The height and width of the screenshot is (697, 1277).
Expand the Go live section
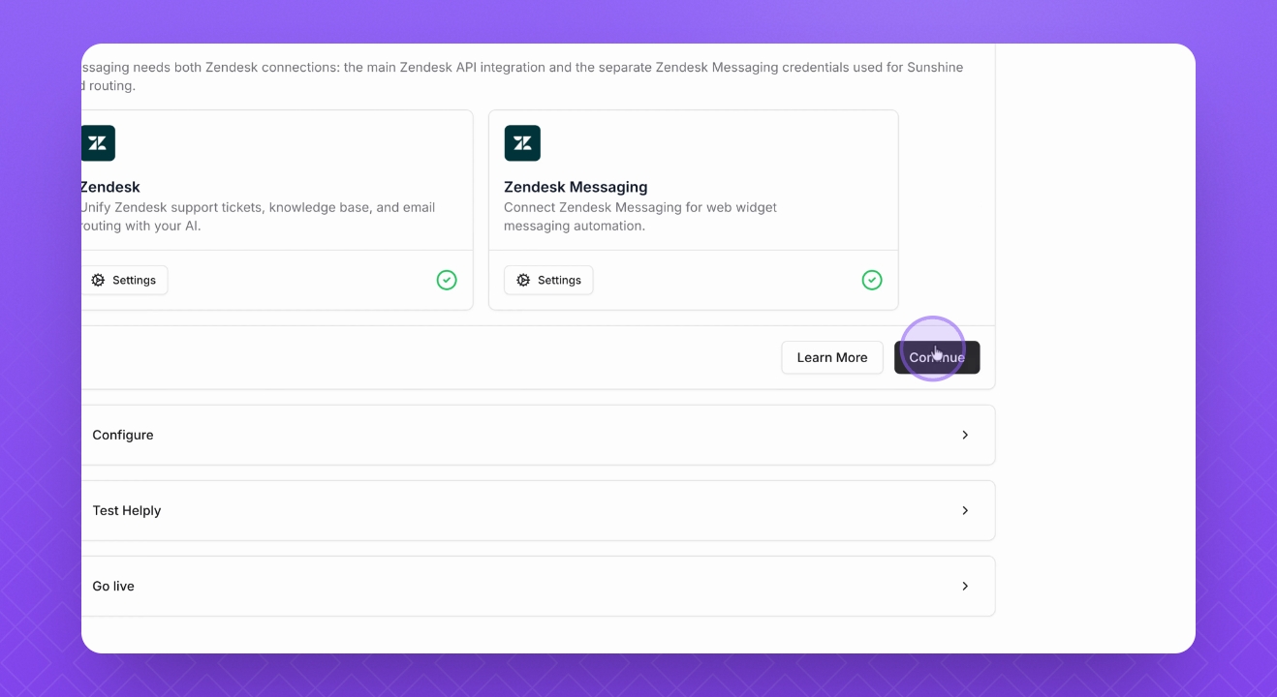click(538, 586)
